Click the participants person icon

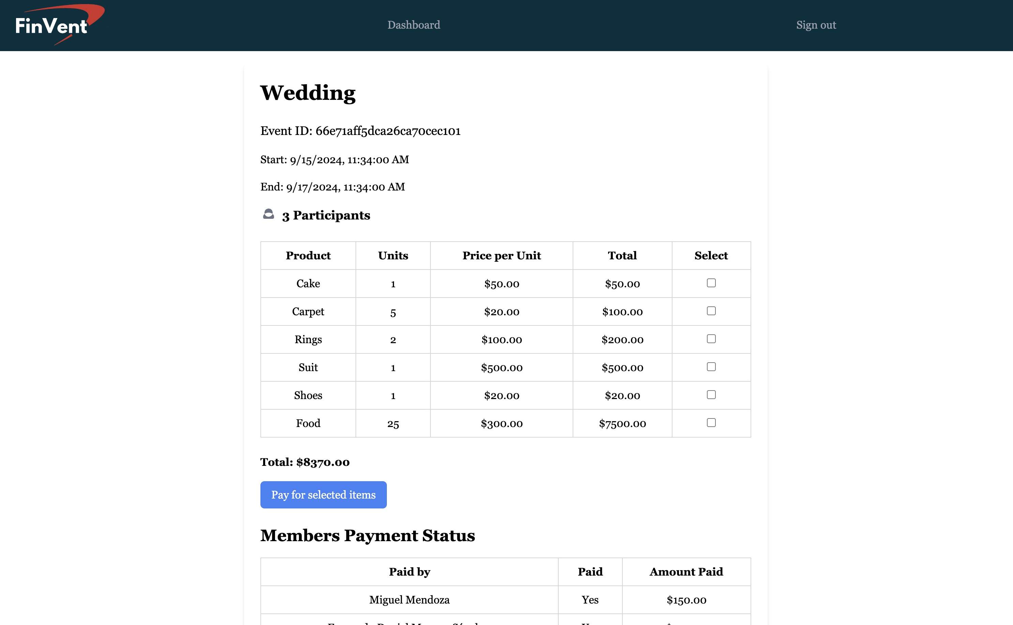click(x=268, y=214)
